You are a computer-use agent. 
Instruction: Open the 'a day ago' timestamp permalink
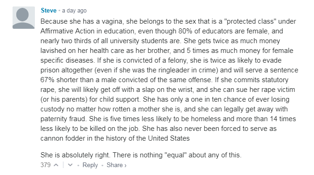click(74, 11)
